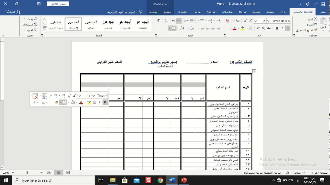Toggle Bold in the ribbon font group
Image resolution: width=330 pixels, height=185 pixels.
point(287,28)
